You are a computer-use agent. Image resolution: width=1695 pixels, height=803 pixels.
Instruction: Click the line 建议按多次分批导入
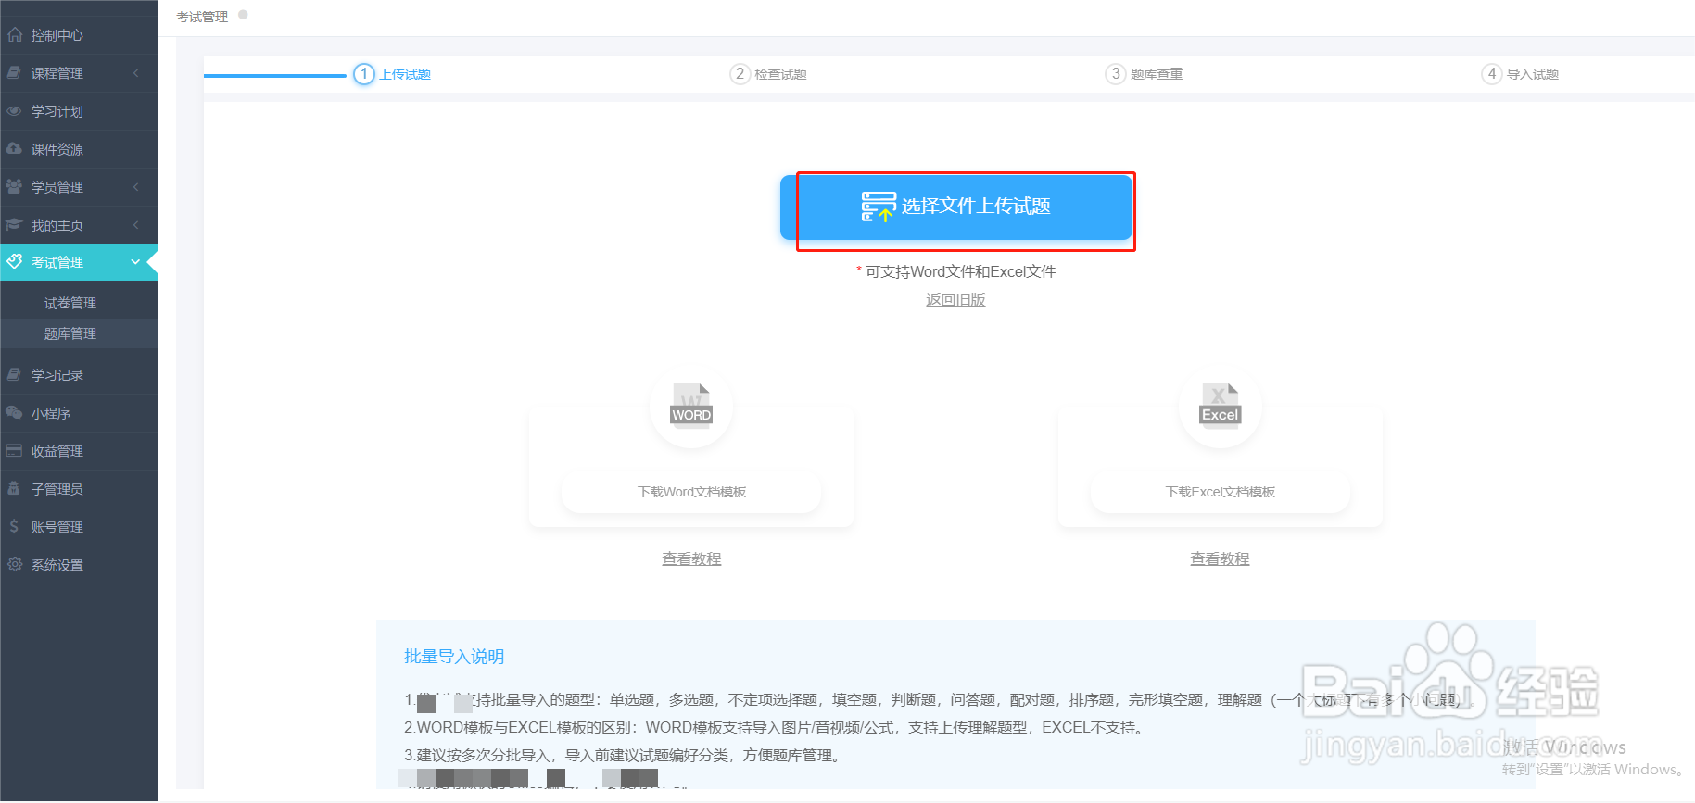tap(624, 756)
